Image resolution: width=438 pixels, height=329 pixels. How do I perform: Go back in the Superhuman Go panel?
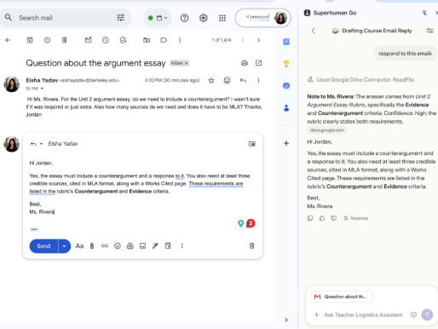314,31
